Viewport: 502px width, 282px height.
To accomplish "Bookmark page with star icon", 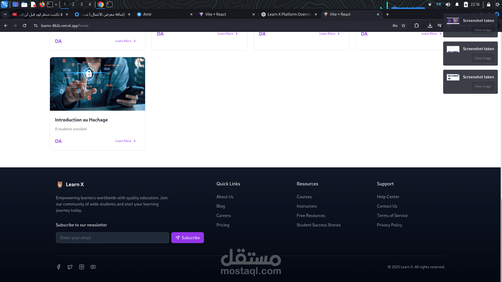I will coord(403,26).
